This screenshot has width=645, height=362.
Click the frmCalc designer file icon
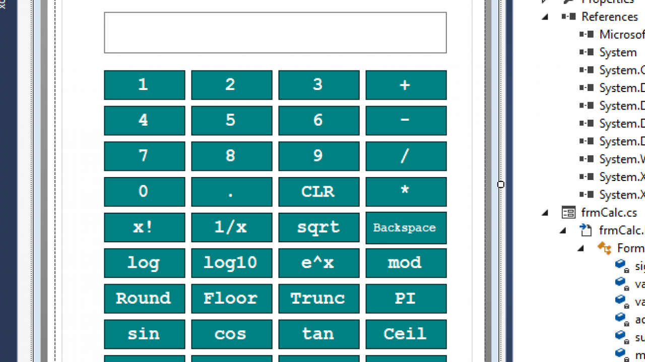[586, 230]
